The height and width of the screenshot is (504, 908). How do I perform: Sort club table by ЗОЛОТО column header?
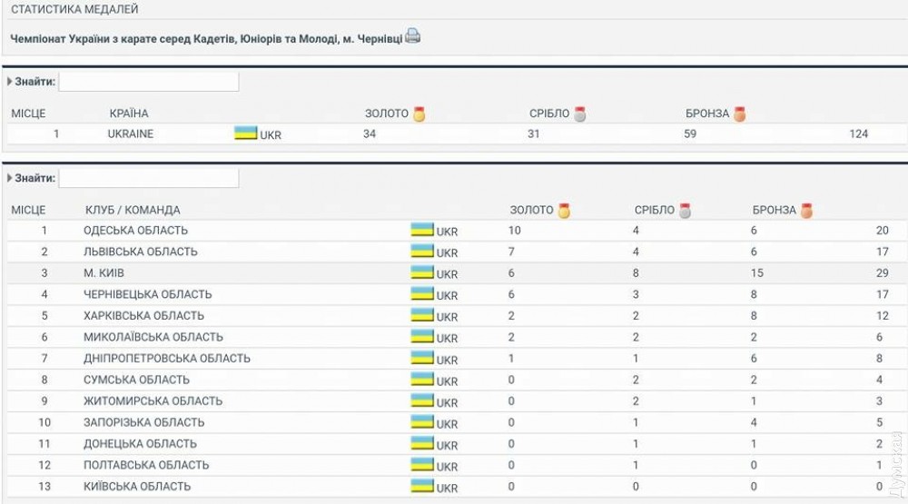pos(531,211)
